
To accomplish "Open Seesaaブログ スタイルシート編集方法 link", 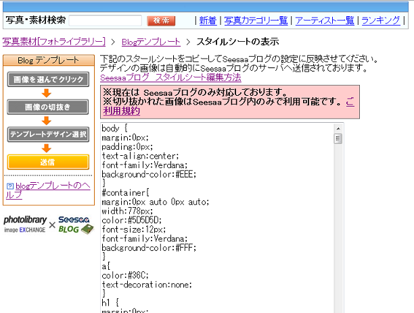I will click(x=170, y=78).
